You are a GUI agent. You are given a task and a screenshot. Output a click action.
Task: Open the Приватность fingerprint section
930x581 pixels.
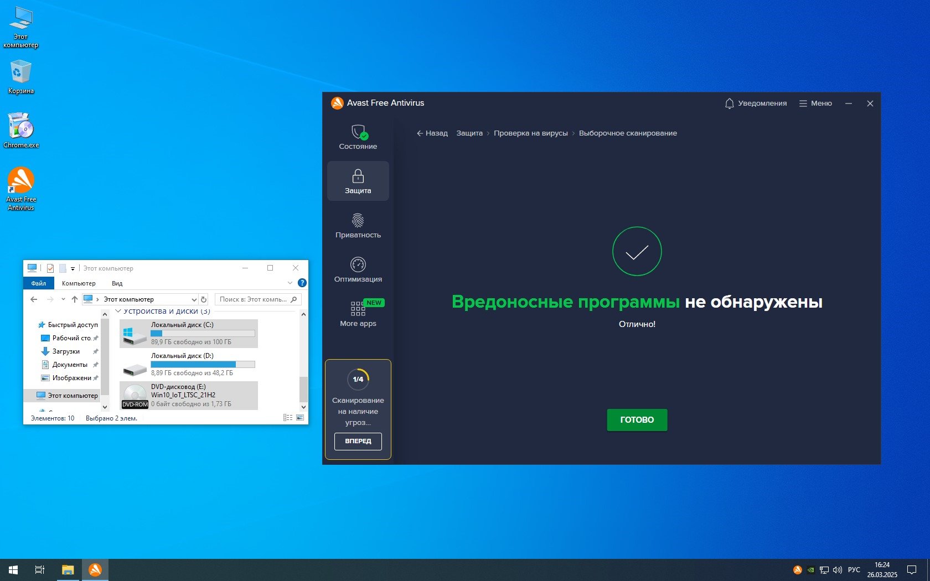(358, 226)
